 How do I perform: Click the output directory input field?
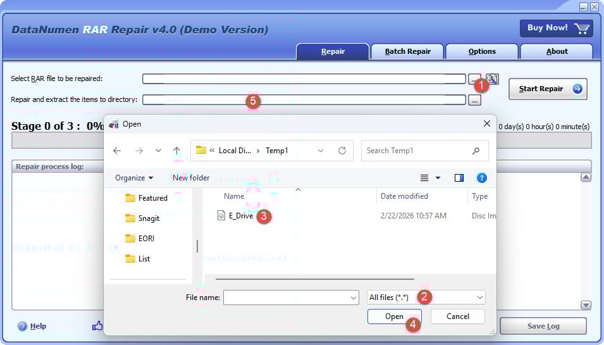304,100
